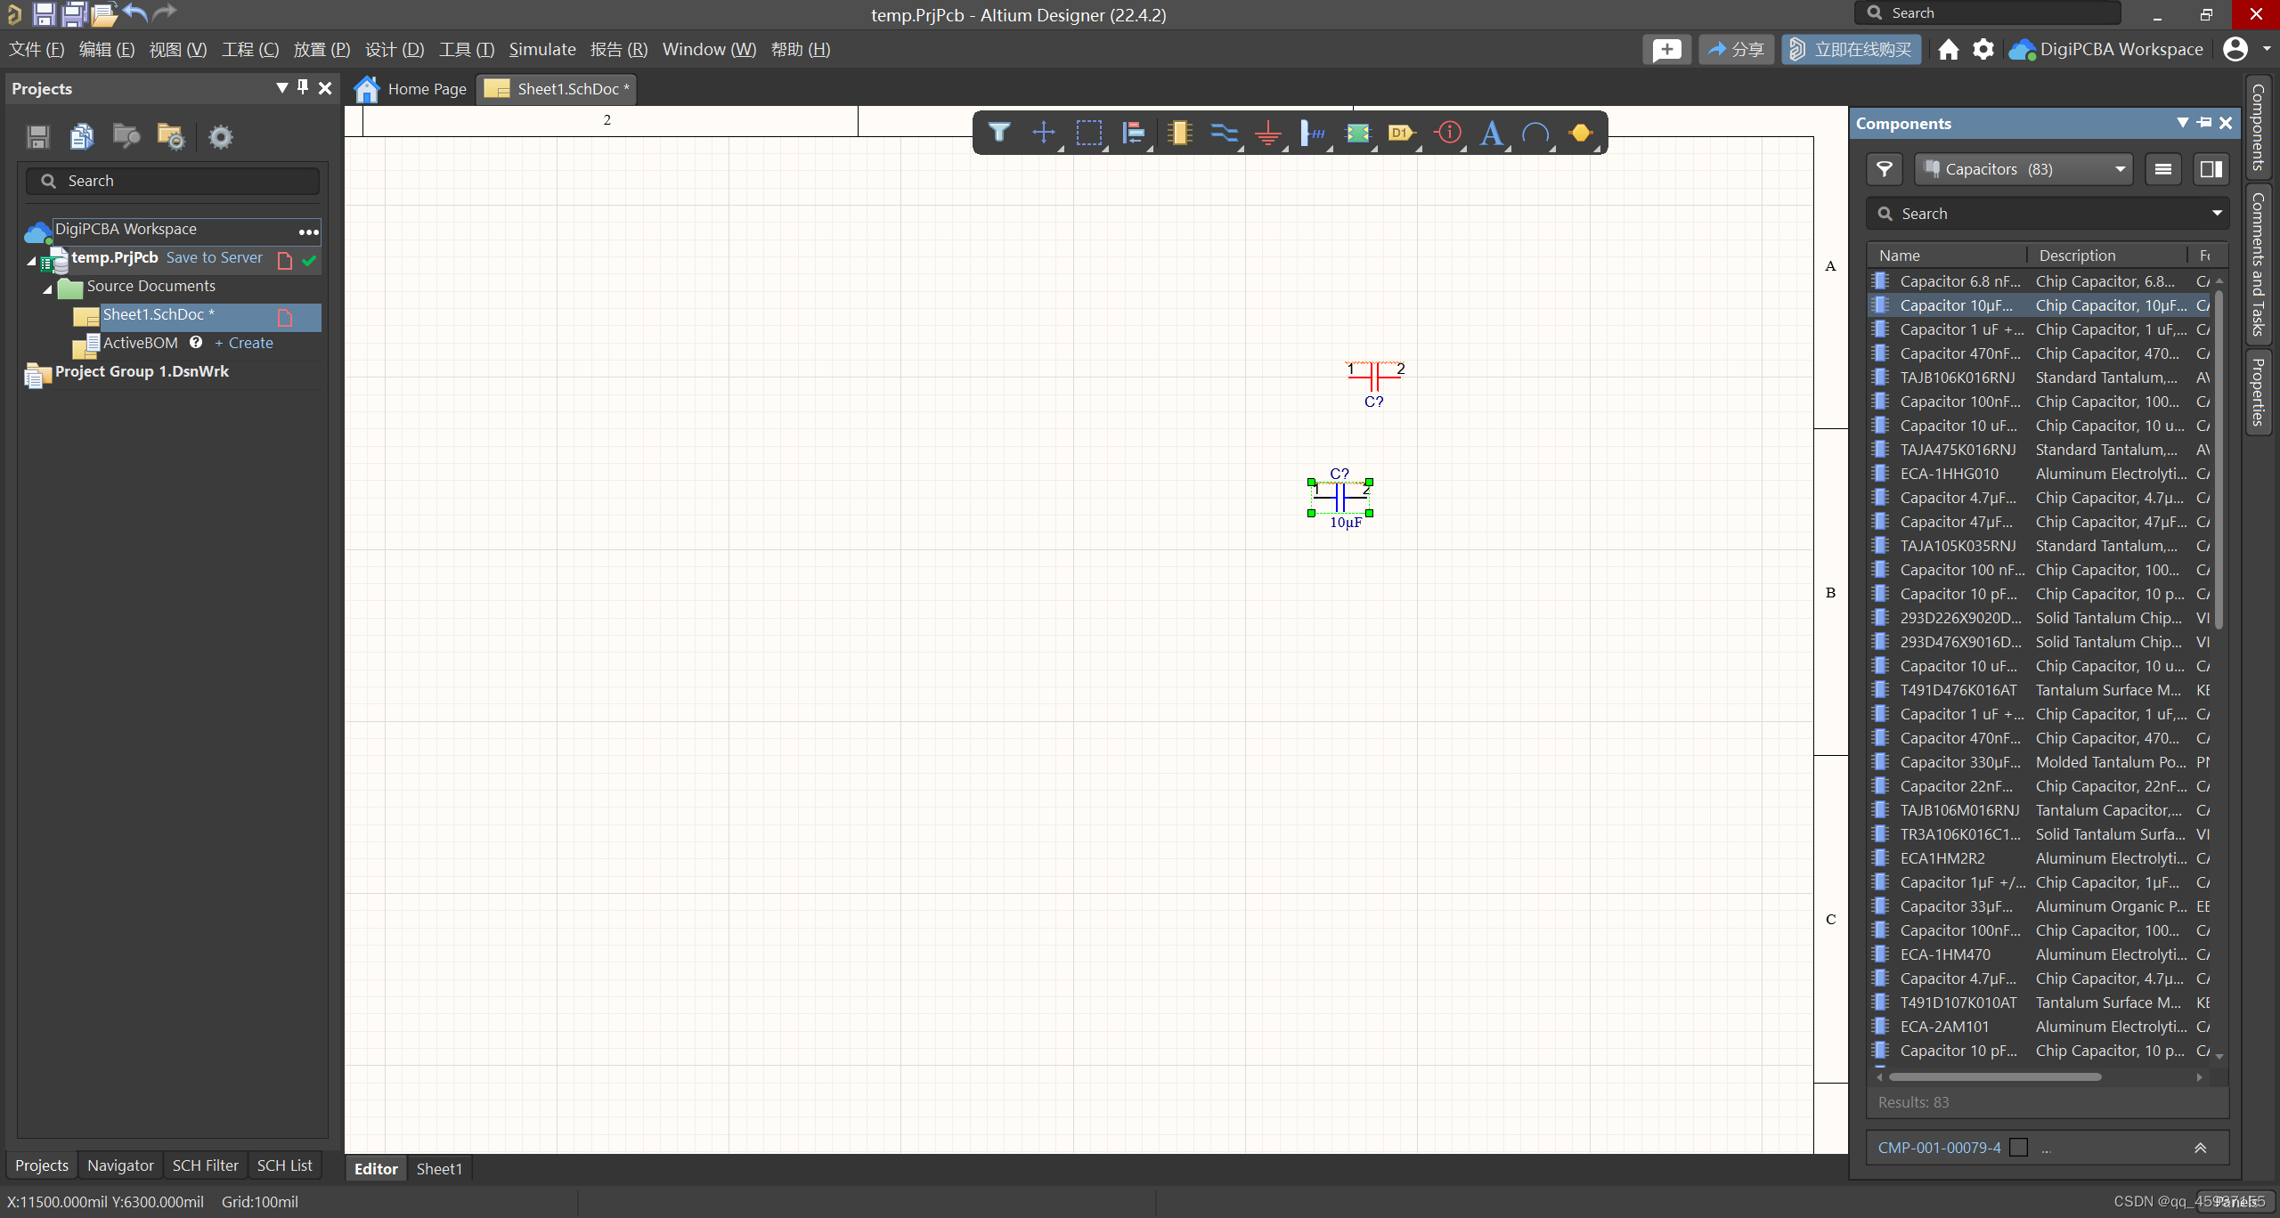Click the GND power port tool
The height and width of the screenshot is (1218, 2280).
1267,134
